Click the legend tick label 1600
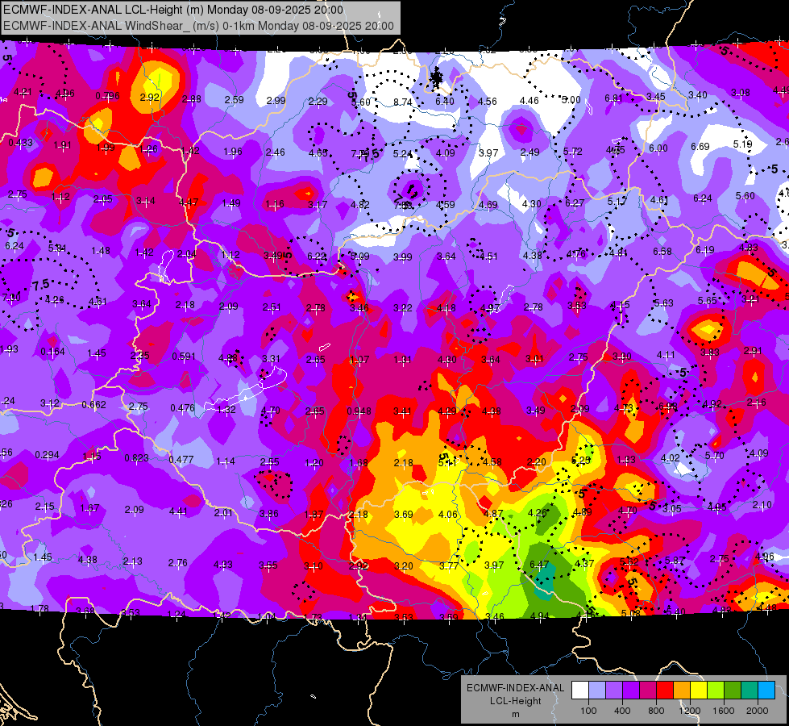The width and height of the screenshot is (789, 726). (x=723, y=711)
